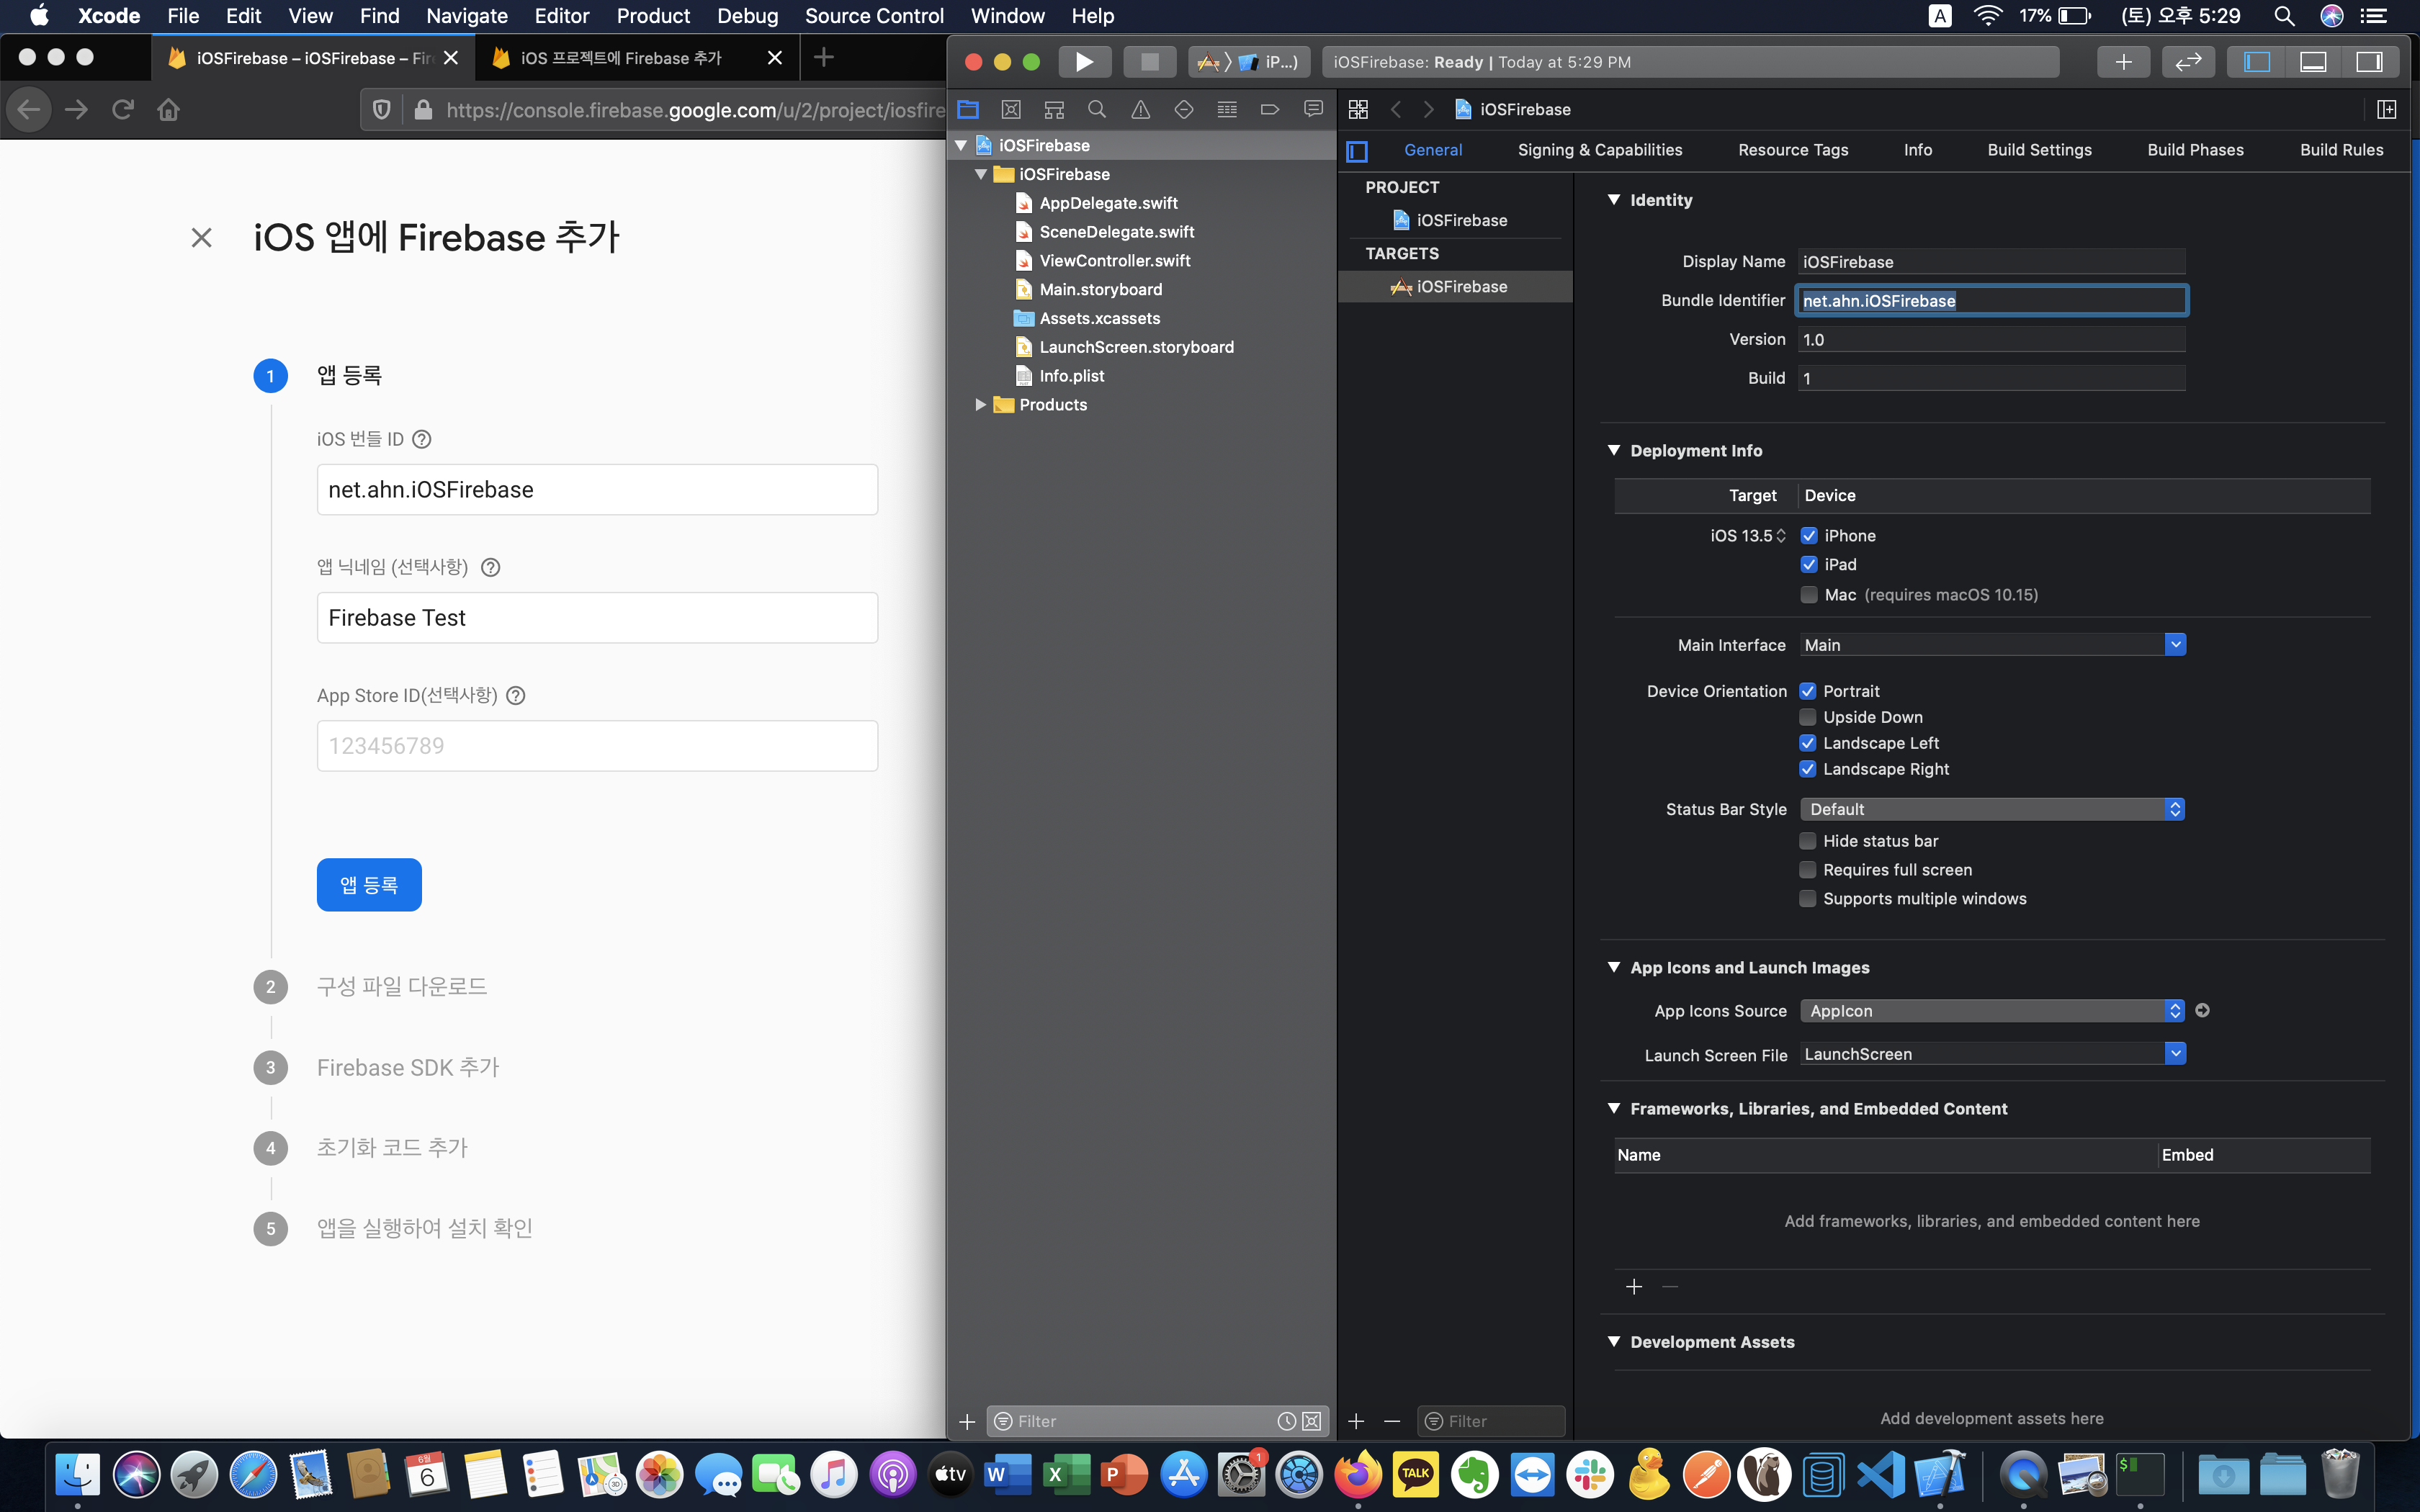Screen dimensions: 2420x1512
Task: Open the Breakpoint navigator icon
Action: click(x=1270, y=109)
